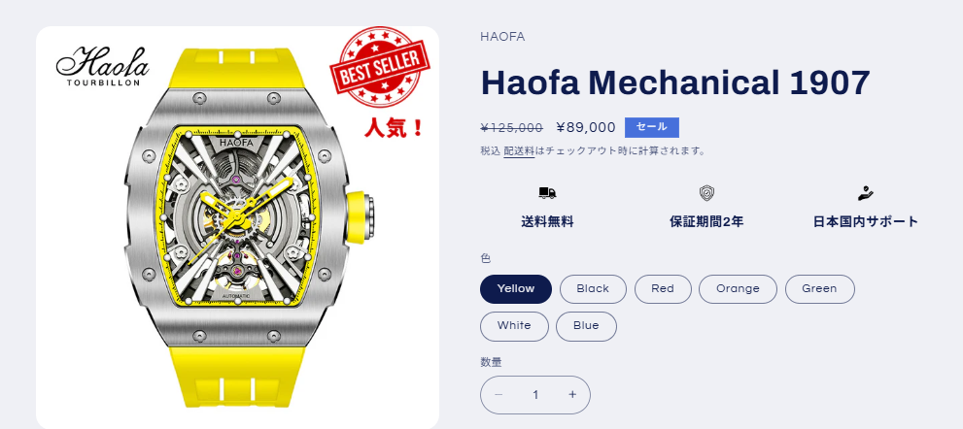This screenshot has height=429, width=963.
Task: Click the Japan support hand icon
Action: (866, 193)
